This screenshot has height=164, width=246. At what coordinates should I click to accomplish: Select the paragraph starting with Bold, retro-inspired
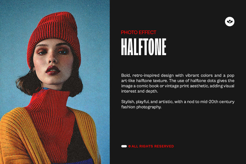[178, 83]
